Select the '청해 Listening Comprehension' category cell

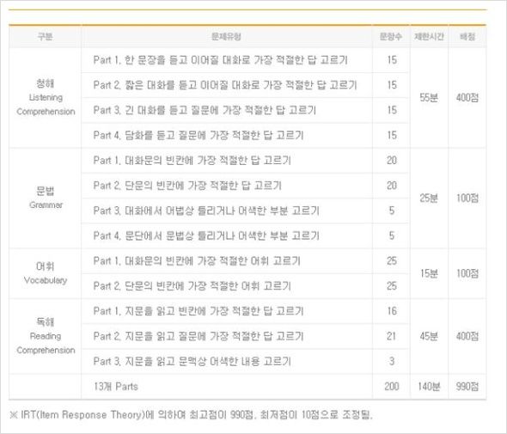click(46, 97)
